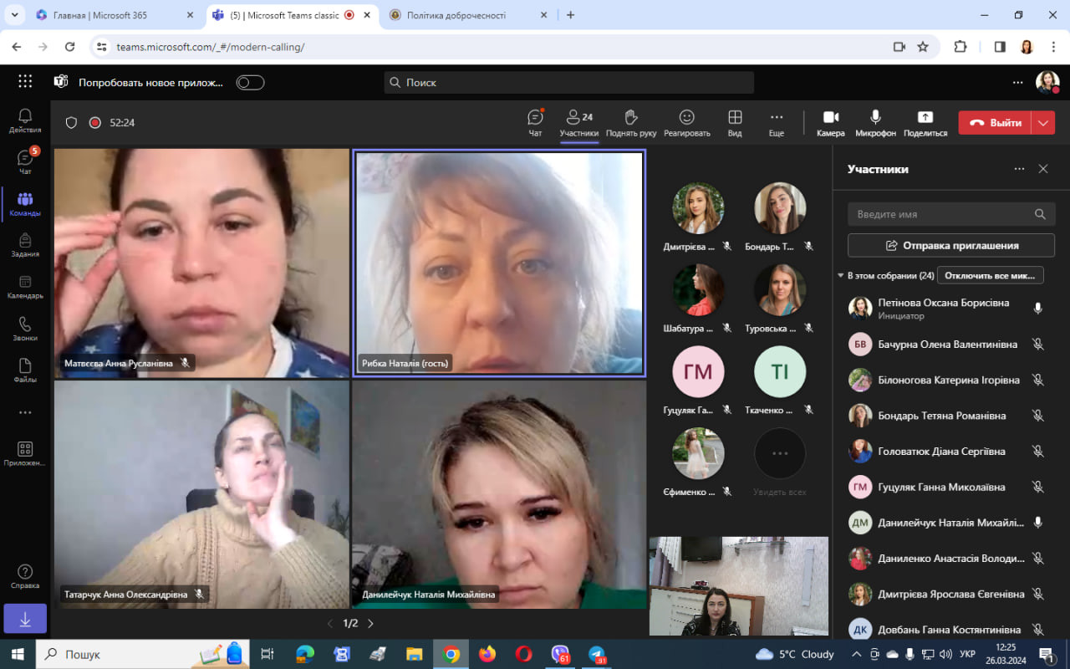Viewport: 1070px width, 669px height.
Task: Select the Microsoft Teams classic browser tab
Action: (293, 15)
